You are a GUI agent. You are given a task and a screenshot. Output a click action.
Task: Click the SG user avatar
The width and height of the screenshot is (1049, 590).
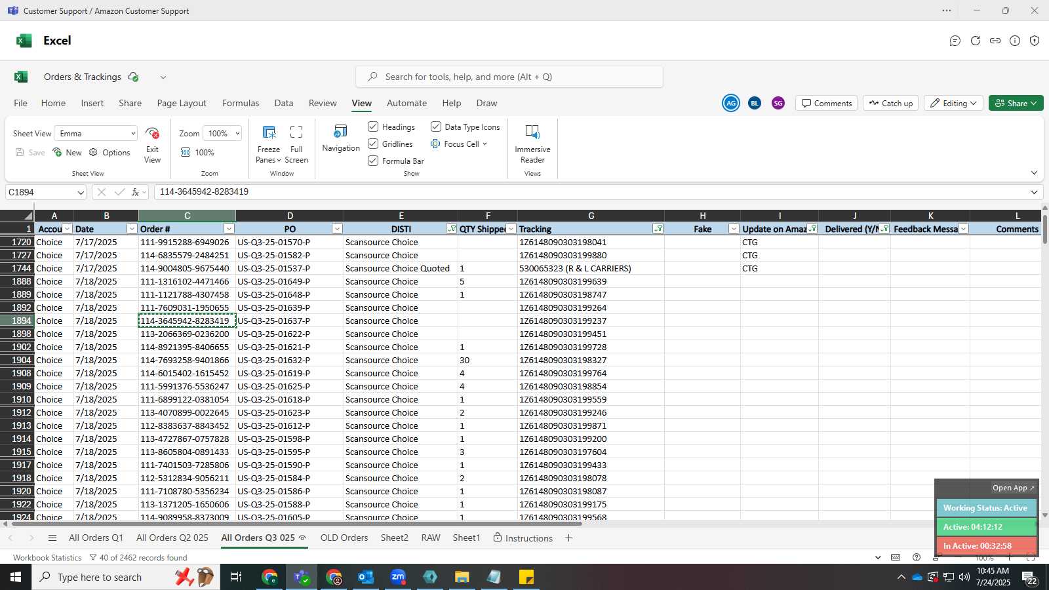778,103
